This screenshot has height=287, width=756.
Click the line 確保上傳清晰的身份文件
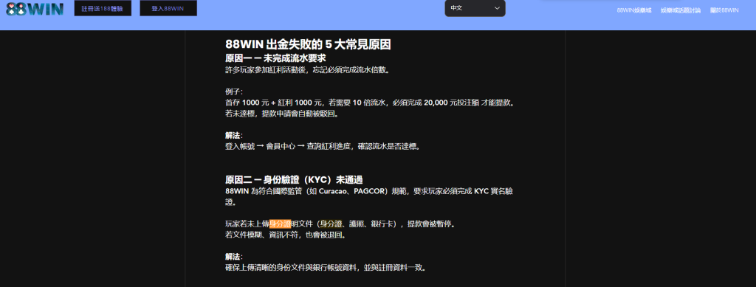[326, 268]
